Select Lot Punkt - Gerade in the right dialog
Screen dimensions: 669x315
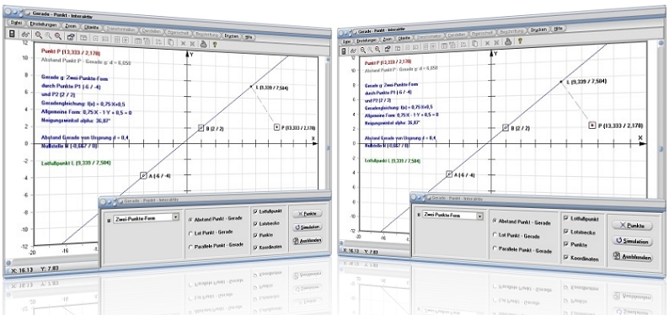[495, 234]
